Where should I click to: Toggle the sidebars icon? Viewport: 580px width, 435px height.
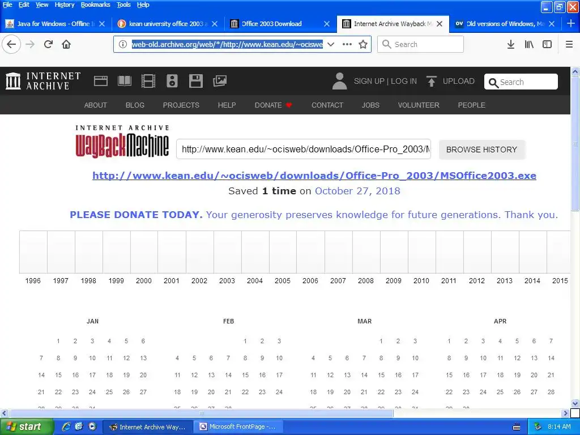click(x=547, y=44)
